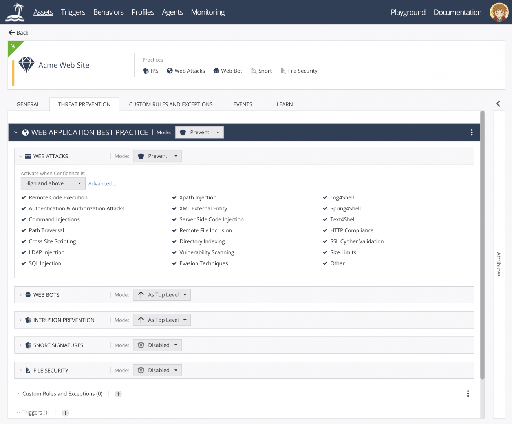Open the Custom Rules row kebab menu

tap(468, 394)
